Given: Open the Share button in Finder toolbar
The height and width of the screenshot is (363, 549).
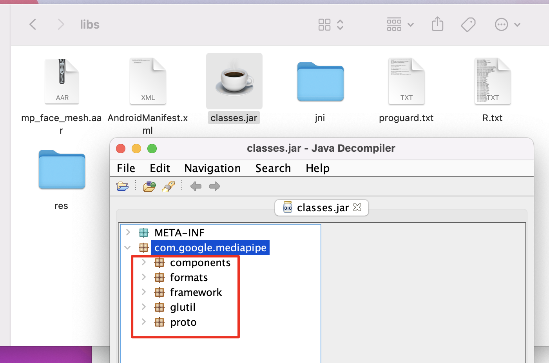Looking at the screenshot, I should click(437, 24).
